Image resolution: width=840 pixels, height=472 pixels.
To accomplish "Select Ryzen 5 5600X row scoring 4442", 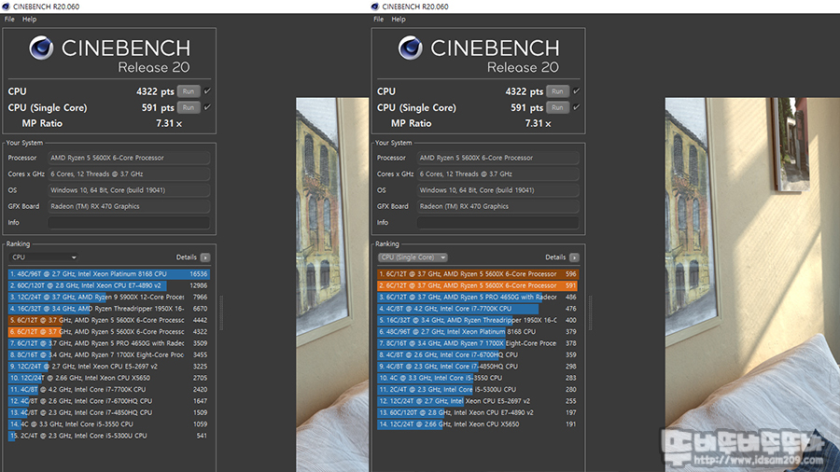I will point(109,320).
